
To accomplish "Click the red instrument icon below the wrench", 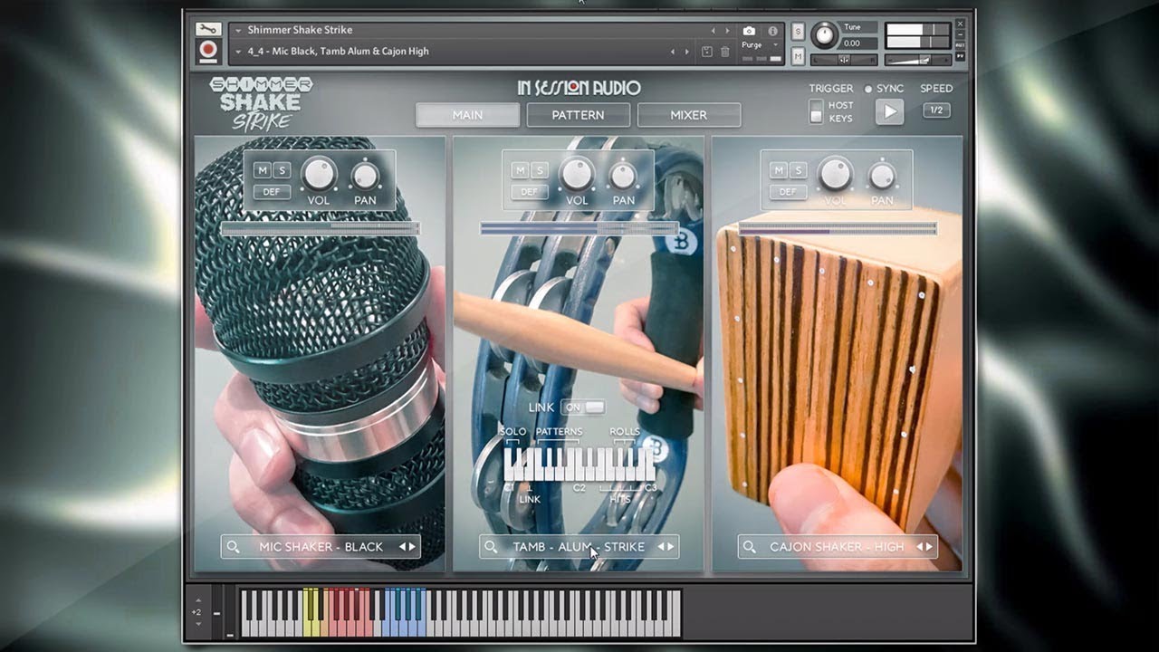I will coord(207,52).
